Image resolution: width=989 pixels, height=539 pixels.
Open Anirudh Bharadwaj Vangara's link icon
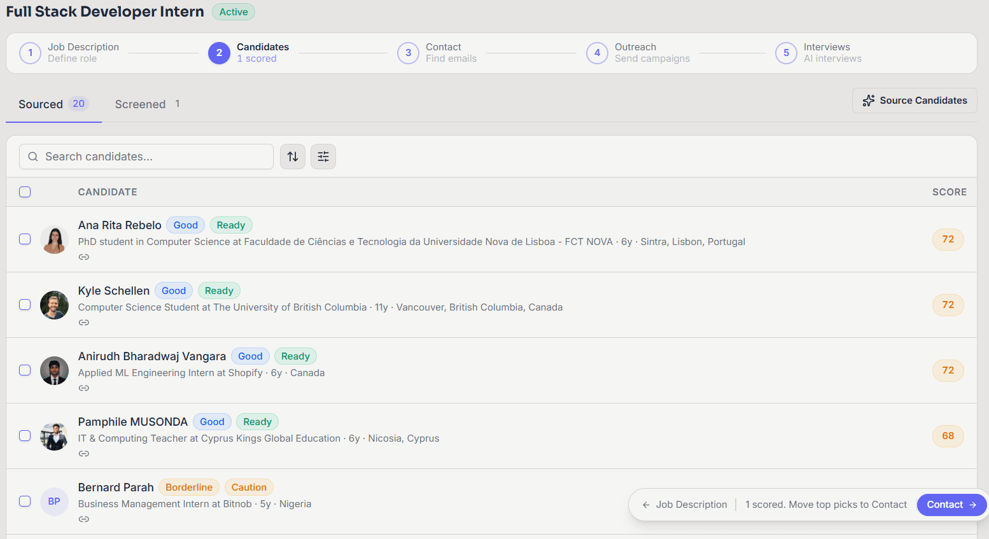tap(84, 388)
